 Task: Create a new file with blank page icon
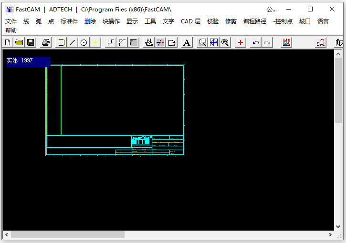[x=8, y=42]
